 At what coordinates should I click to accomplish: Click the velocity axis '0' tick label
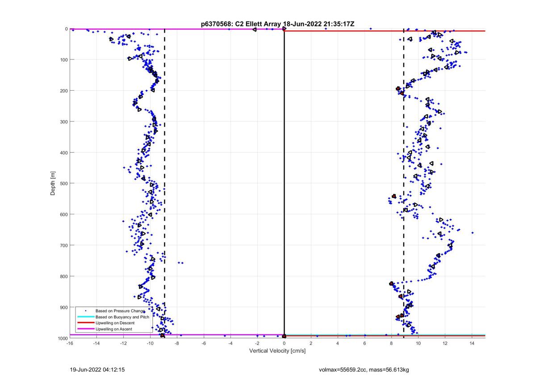[284, 343]
